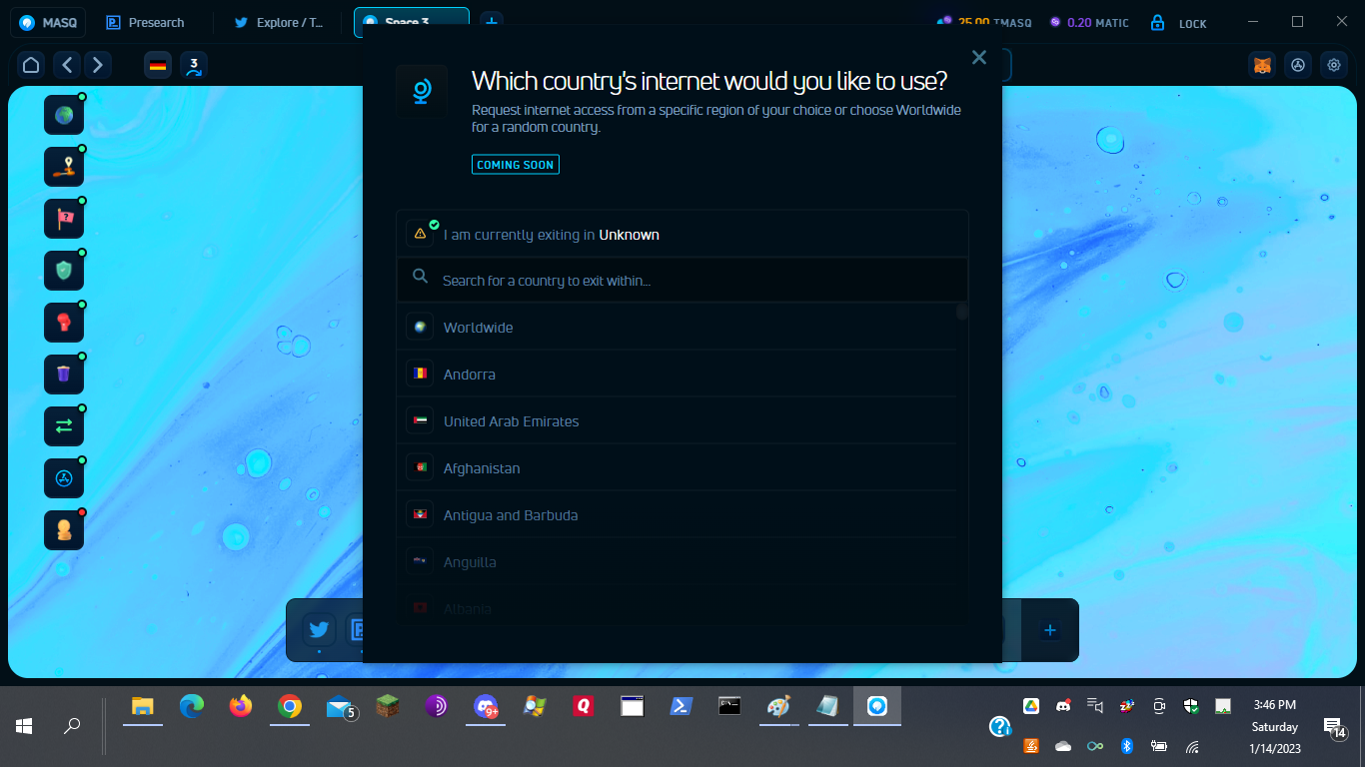Click the German flag exit country button

[x=158, y=66]
